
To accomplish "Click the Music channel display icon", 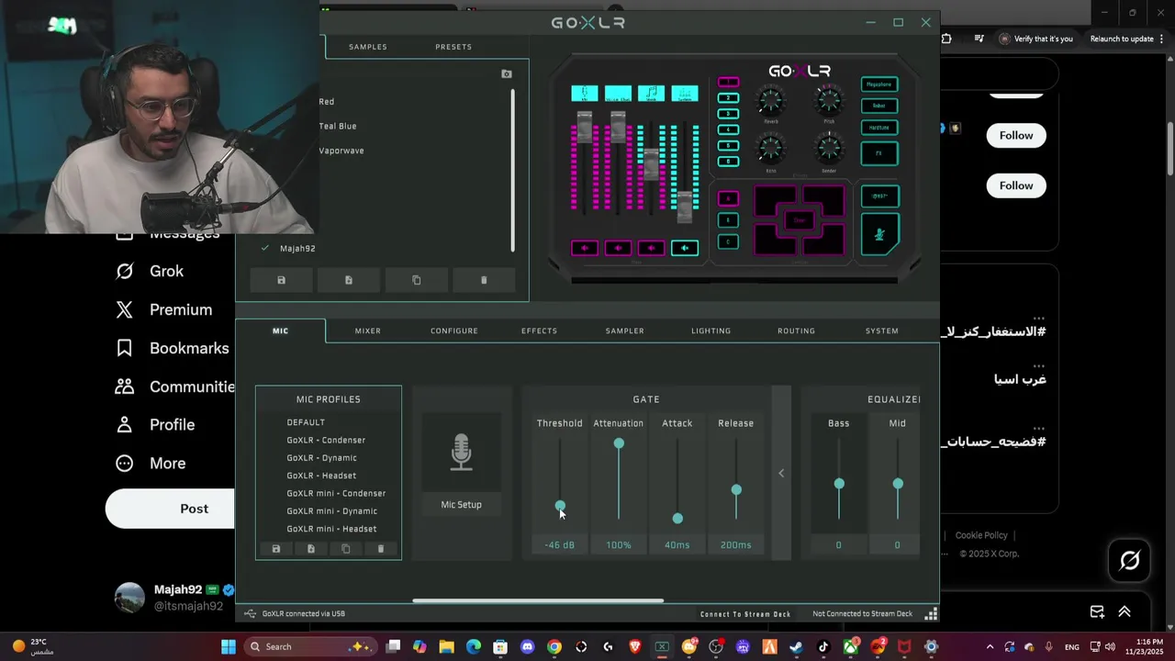I will [651, 94].
